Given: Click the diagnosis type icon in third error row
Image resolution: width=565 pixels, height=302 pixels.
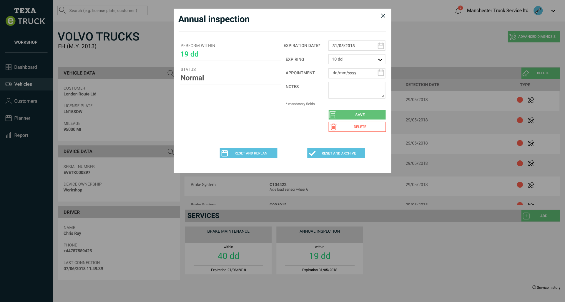Looking at the screenshot, I should 531,143.
